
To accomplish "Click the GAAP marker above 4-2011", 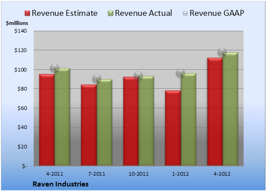I will pyautogui.click(x=55, y=68).
